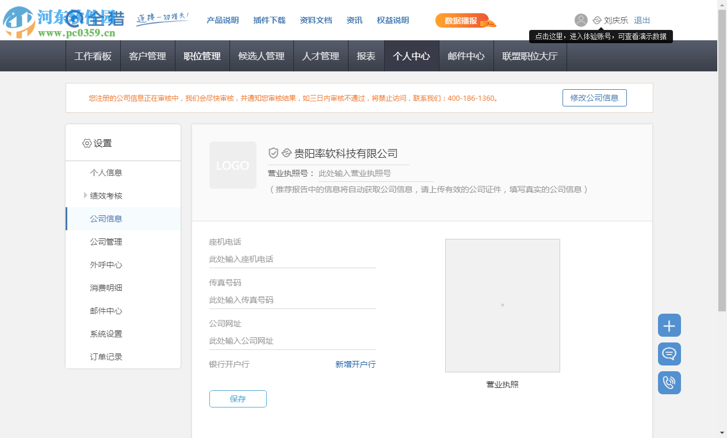The height and width of the screenshot is (438, 727).
Task: Open the chat bubble floating button
Action: (669, 354)
